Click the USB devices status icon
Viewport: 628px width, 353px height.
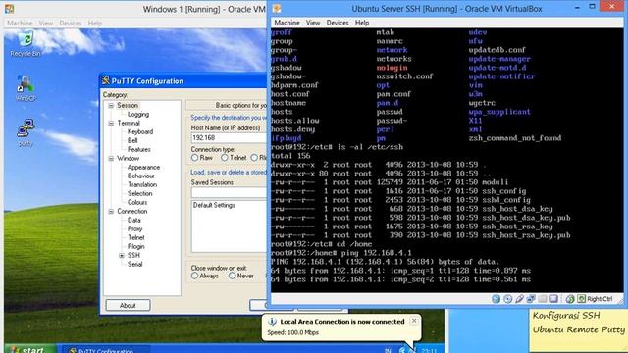[519, 299]
